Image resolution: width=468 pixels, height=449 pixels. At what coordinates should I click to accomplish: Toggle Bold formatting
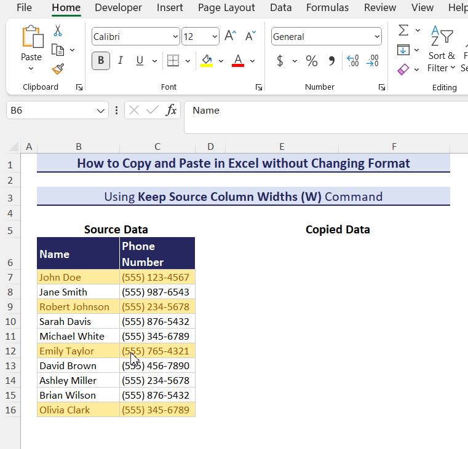tap(101, 60)
